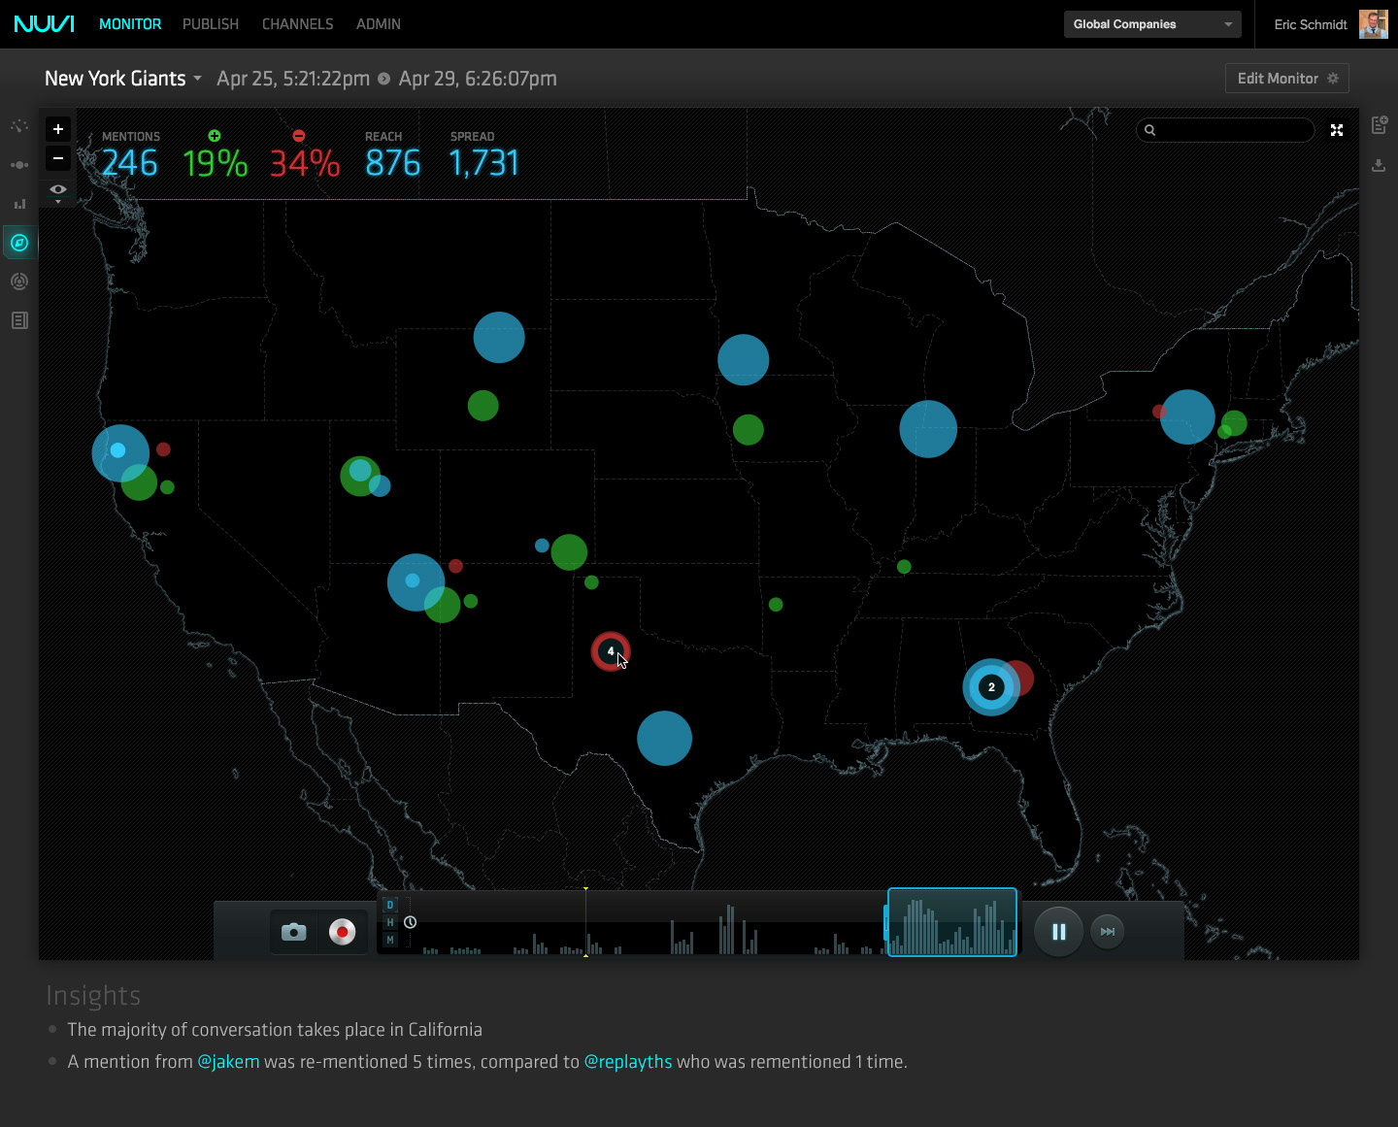Click the Eric Schmidt user name
The width and height of the screenshot is (1398, 1127).
point(1311,24)
